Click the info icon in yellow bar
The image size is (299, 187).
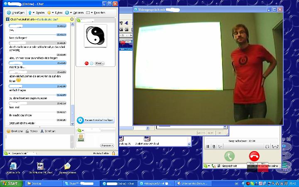tap(7, 19)
